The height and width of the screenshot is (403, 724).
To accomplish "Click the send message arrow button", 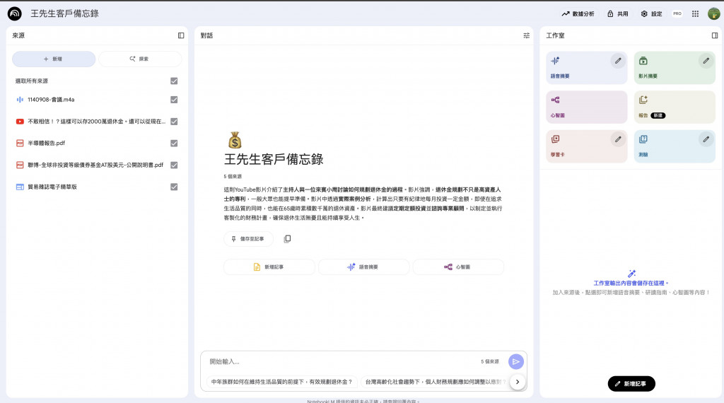I will click(515, 361).
